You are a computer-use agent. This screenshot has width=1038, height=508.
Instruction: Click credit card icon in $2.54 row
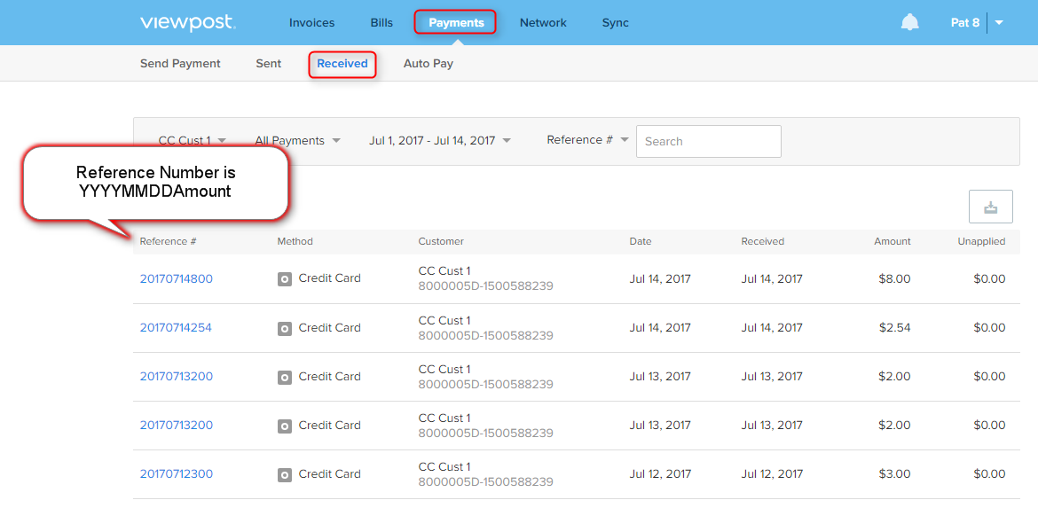[284, 328]
